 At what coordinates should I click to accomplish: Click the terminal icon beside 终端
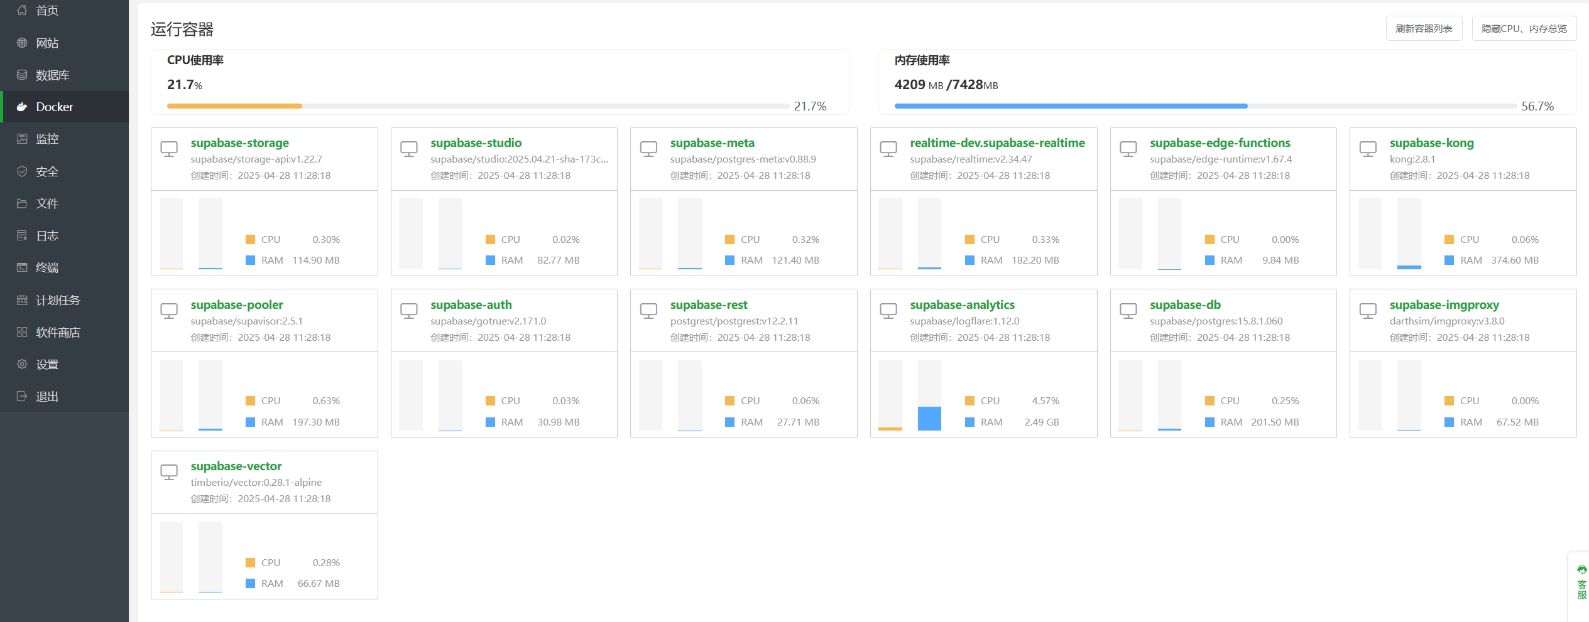(x=22, y=267)
